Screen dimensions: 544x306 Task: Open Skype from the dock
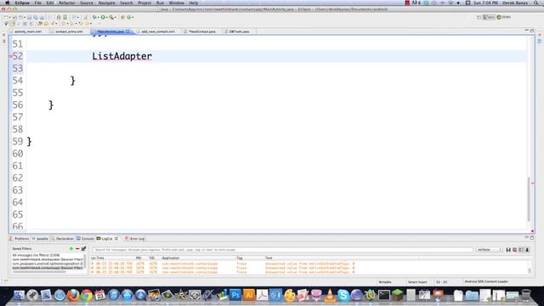click(343, 295)
